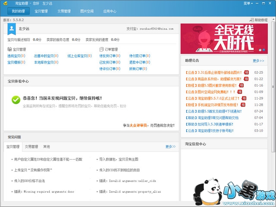Open the 图片空间 top tab
This screenshot has width=276, height=207.
point(87,11)
